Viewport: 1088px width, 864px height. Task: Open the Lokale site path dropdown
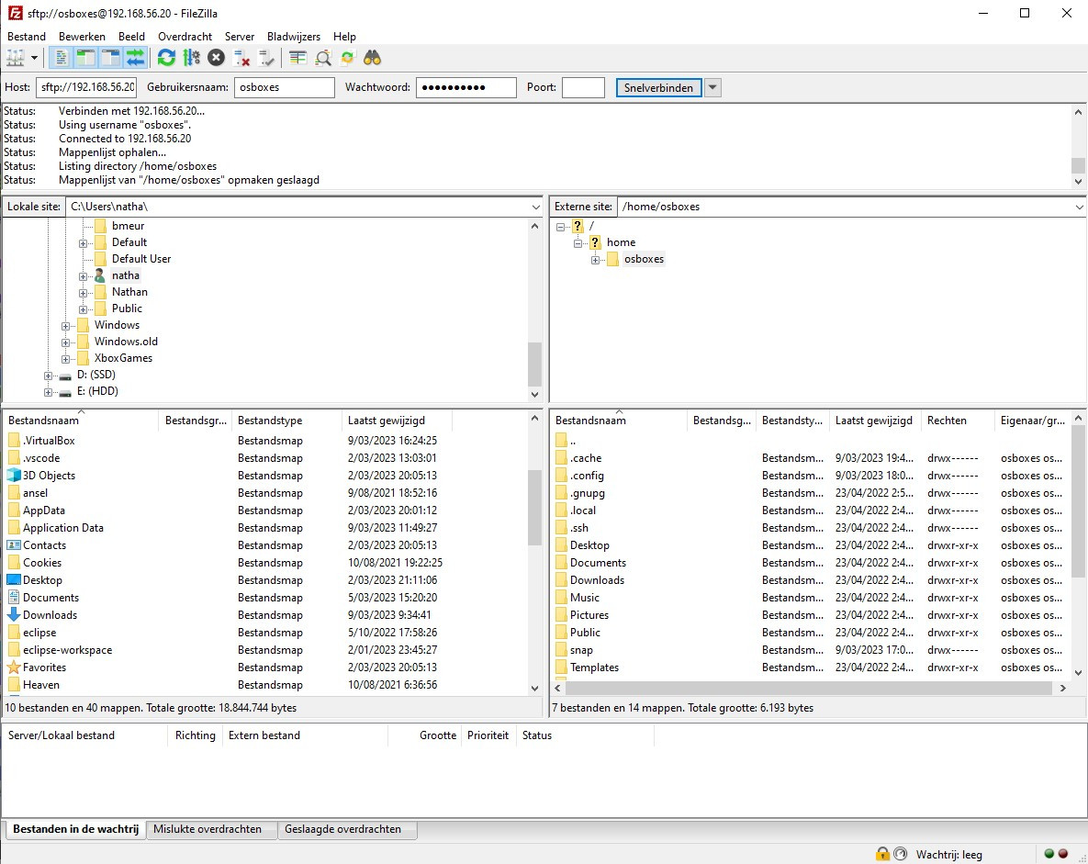535,207
